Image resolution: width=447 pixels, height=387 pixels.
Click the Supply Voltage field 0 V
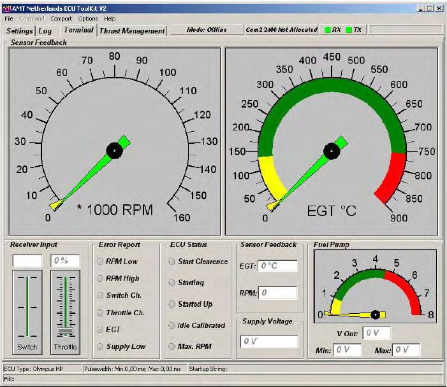point(269,341)
